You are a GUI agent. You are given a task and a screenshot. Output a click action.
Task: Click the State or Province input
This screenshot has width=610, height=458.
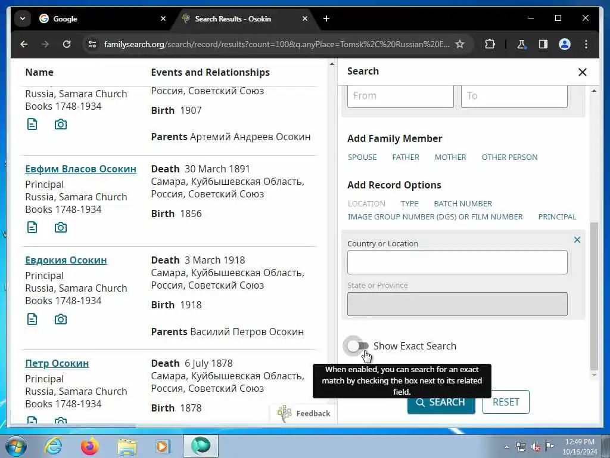click(457, 304)
